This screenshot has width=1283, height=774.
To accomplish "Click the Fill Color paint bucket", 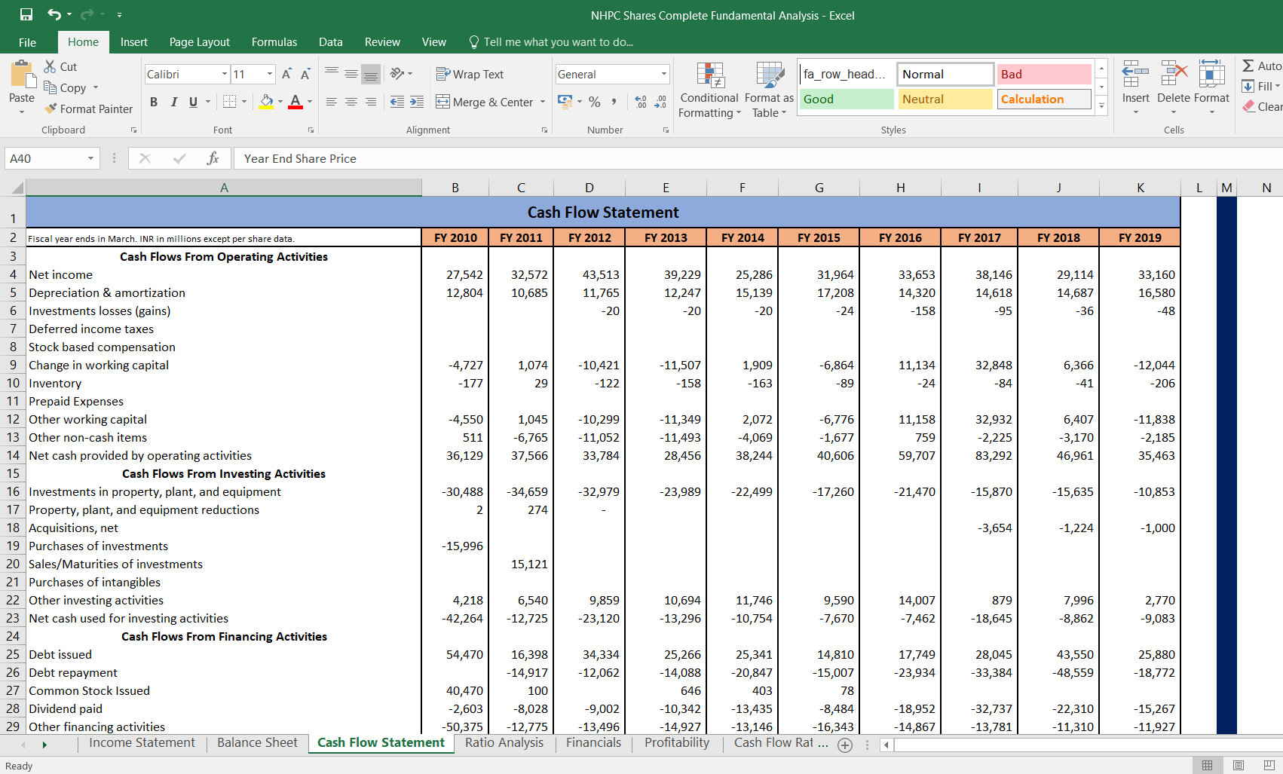I will [x=267, y=101].
